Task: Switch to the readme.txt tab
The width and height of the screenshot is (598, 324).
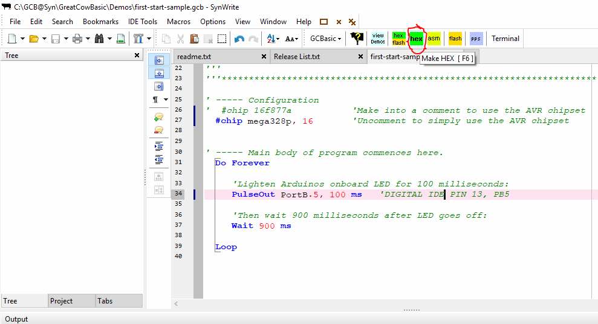Action: pyautogui.click(x=194, y=57)
